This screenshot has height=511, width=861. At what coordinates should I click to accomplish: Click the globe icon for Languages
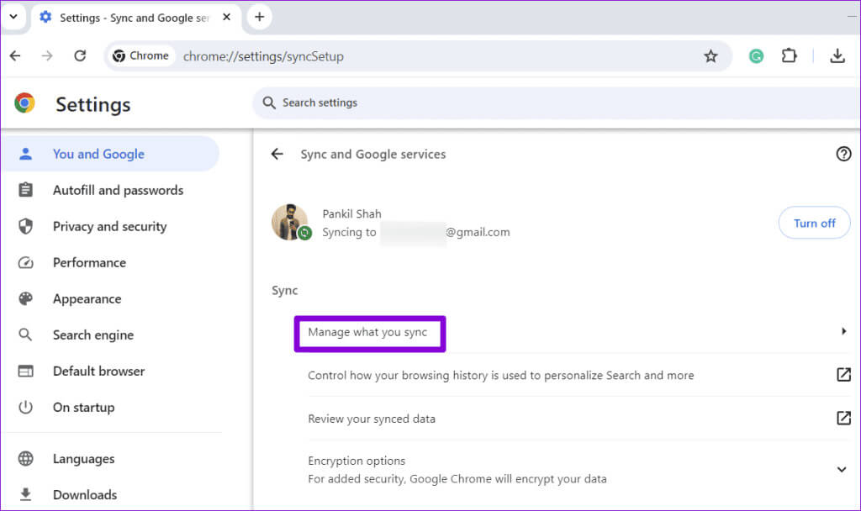coord(25,458)
